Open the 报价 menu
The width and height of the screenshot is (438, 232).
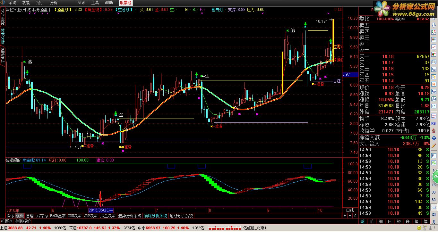[40, 3]
